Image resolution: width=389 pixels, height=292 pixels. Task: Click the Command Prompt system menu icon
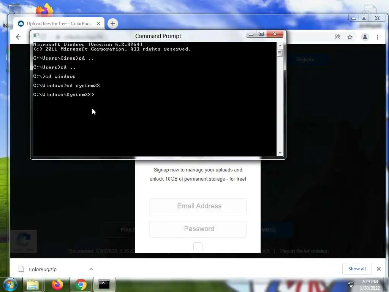(36, 36)
